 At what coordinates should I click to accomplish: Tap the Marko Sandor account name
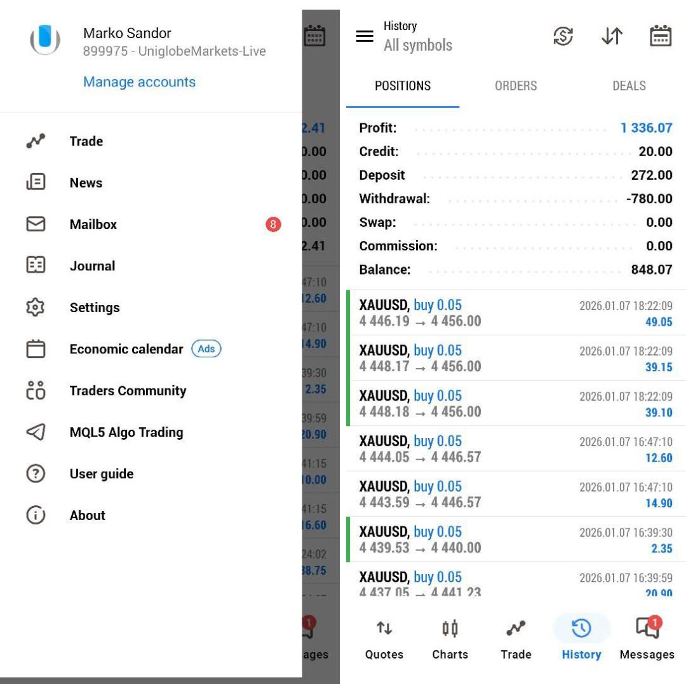(x=127, y=33)
